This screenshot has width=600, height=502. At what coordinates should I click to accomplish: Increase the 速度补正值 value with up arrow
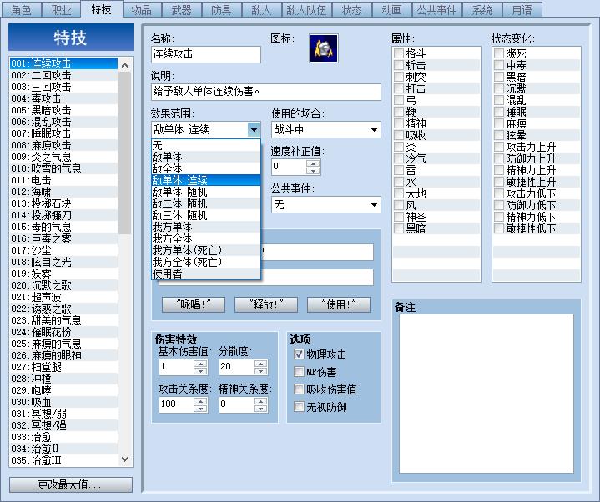[313, 163]
